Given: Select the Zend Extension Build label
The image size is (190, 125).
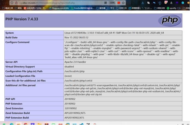Looking at the screenshot, I should pyautogui.click(x=18, y=113).
